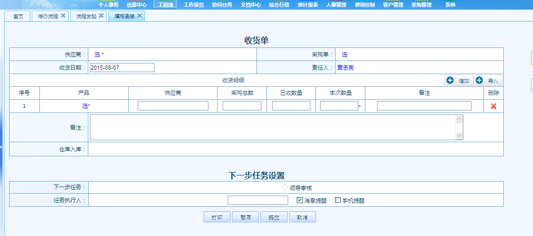The image size is (533, 236).
Task: Click the 任务执行人 input field
Action: tap(258, 200)
